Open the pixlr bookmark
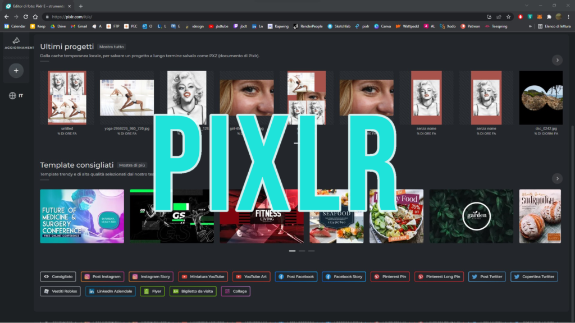The image size is (575, 323). pyautogui.click(x=362, y=26)
